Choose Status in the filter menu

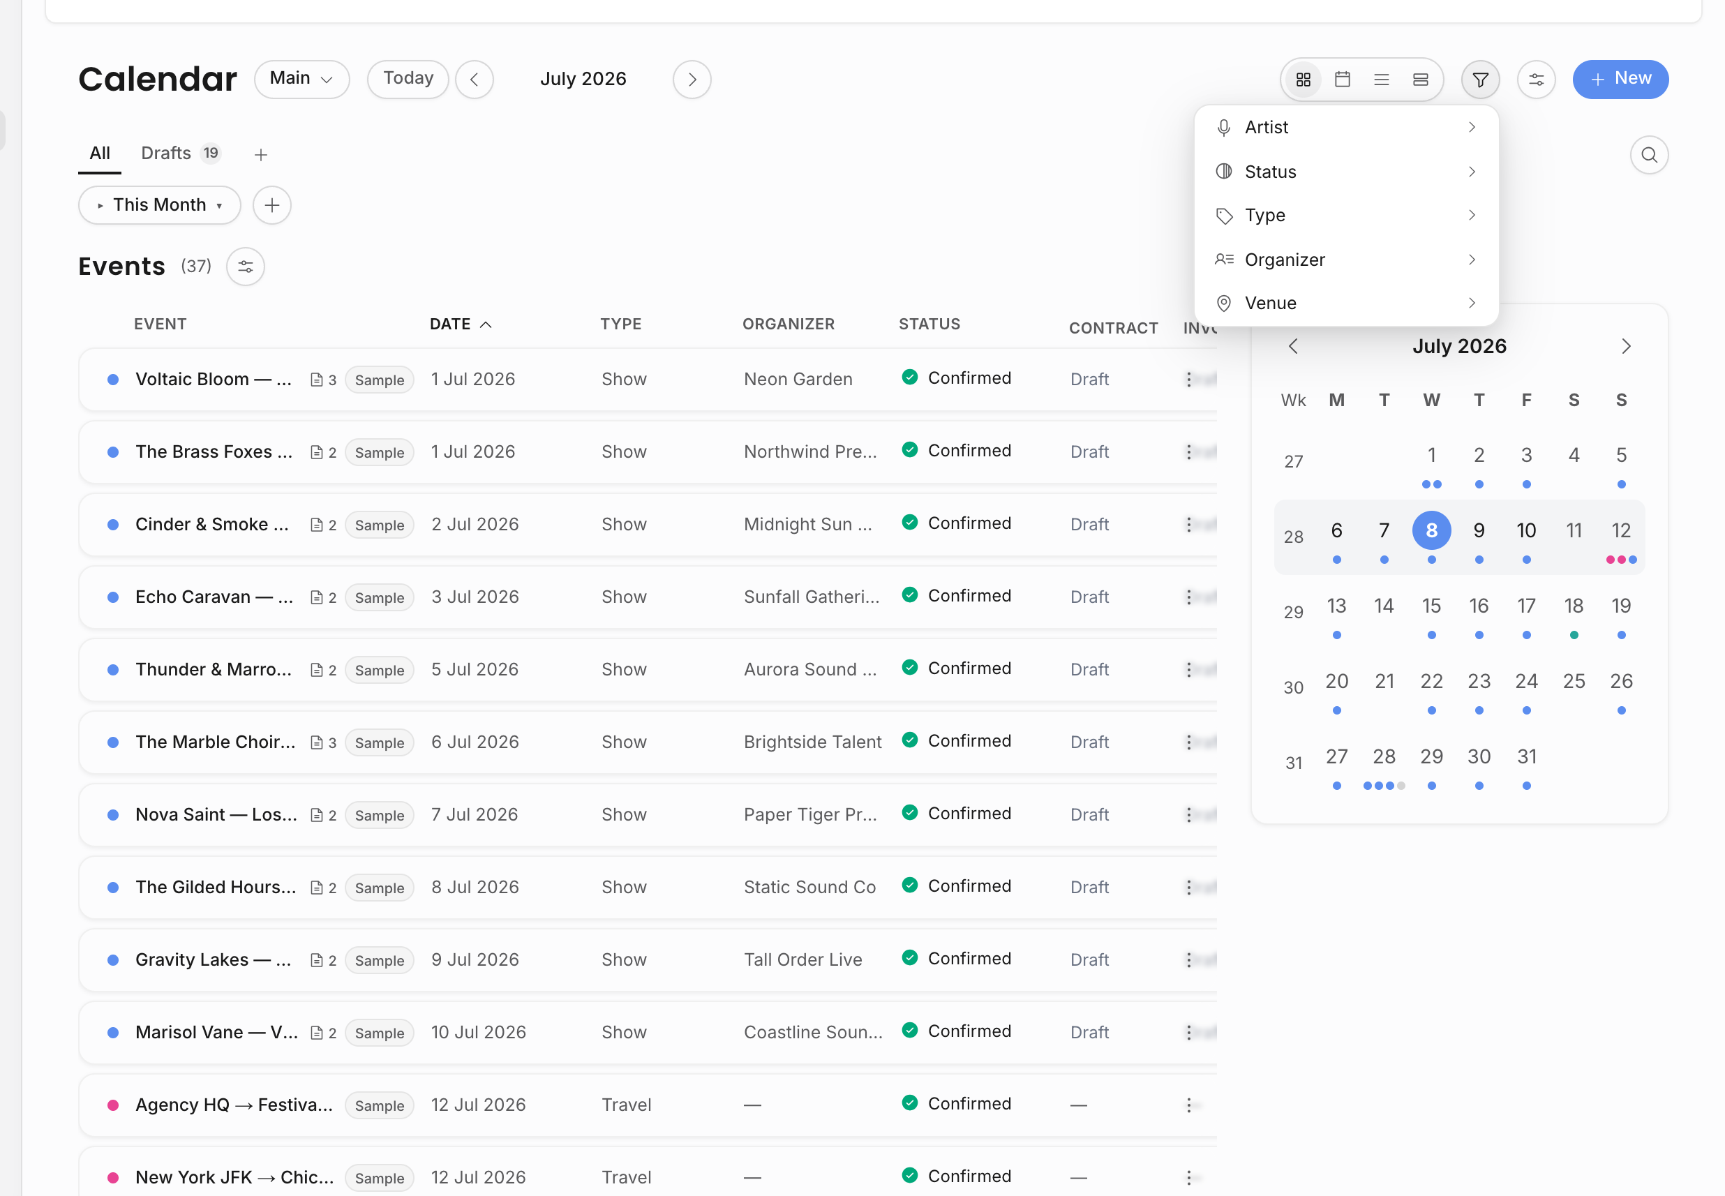point(1346,172)
